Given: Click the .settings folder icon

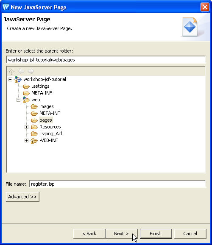Looking at the screenshot, I should (x=26, y=86).
